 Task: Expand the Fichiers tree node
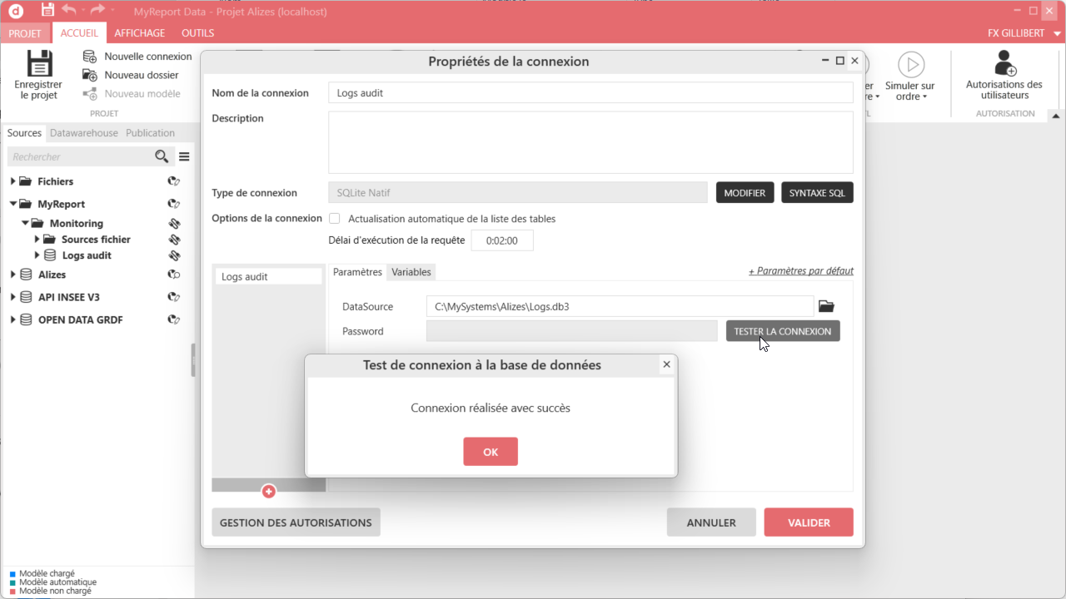(13, 181)
